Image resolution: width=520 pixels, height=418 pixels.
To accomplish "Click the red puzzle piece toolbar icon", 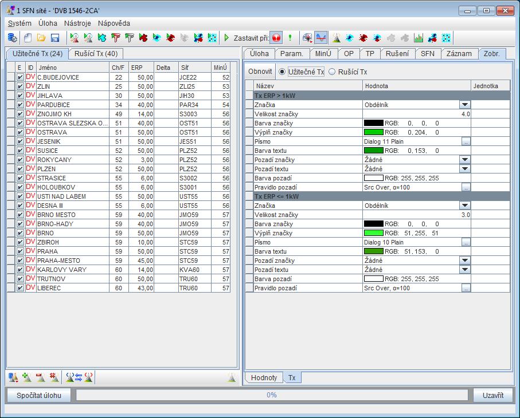I will [143, 38].
